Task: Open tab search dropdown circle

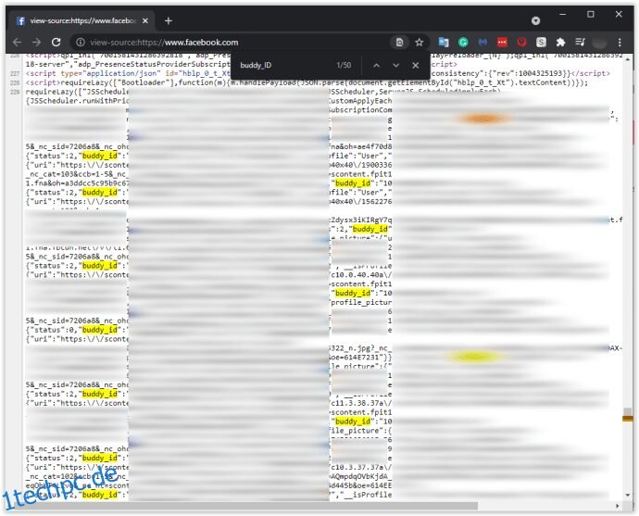Action: point(535,20)
